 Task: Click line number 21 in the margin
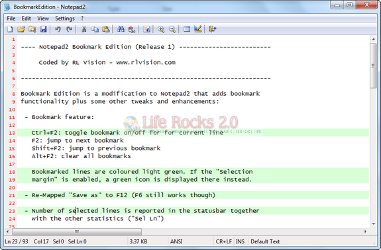pyautogui.click(x=12, y=195)
